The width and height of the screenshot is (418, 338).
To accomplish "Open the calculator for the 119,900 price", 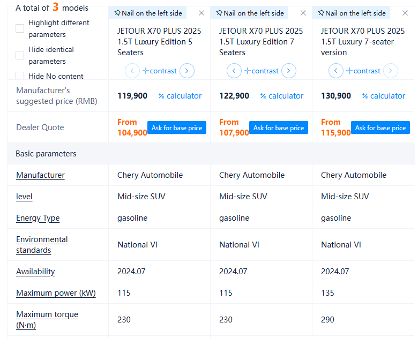I will (x=180, y=96).
